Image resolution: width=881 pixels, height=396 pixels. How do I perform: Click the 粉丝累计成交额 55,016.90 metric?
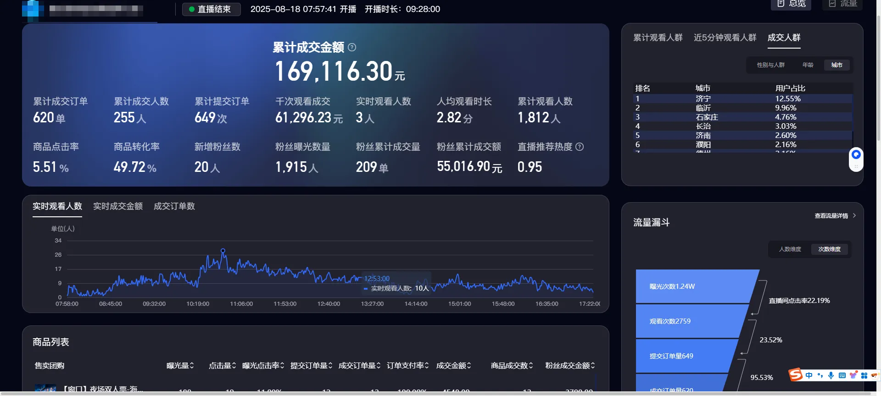[x=470, y=159]
